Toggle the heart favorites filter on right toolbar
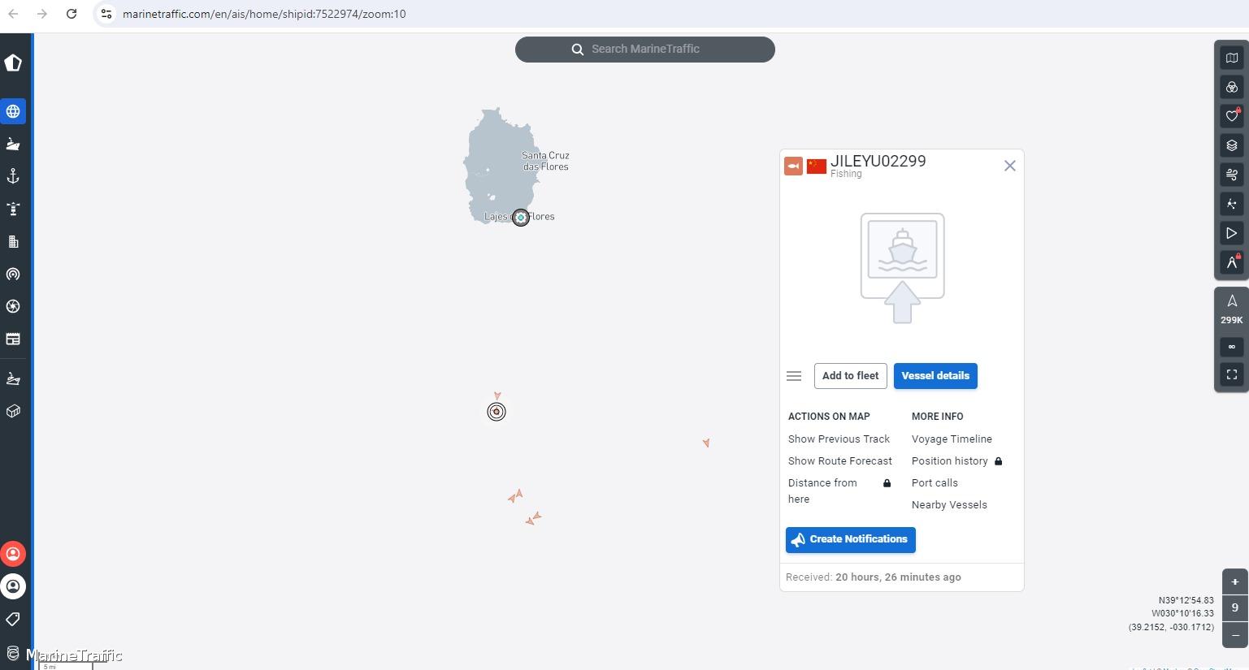This screenshot has height=670, width=1249. pyautogui.click(x=1231, y=116)
